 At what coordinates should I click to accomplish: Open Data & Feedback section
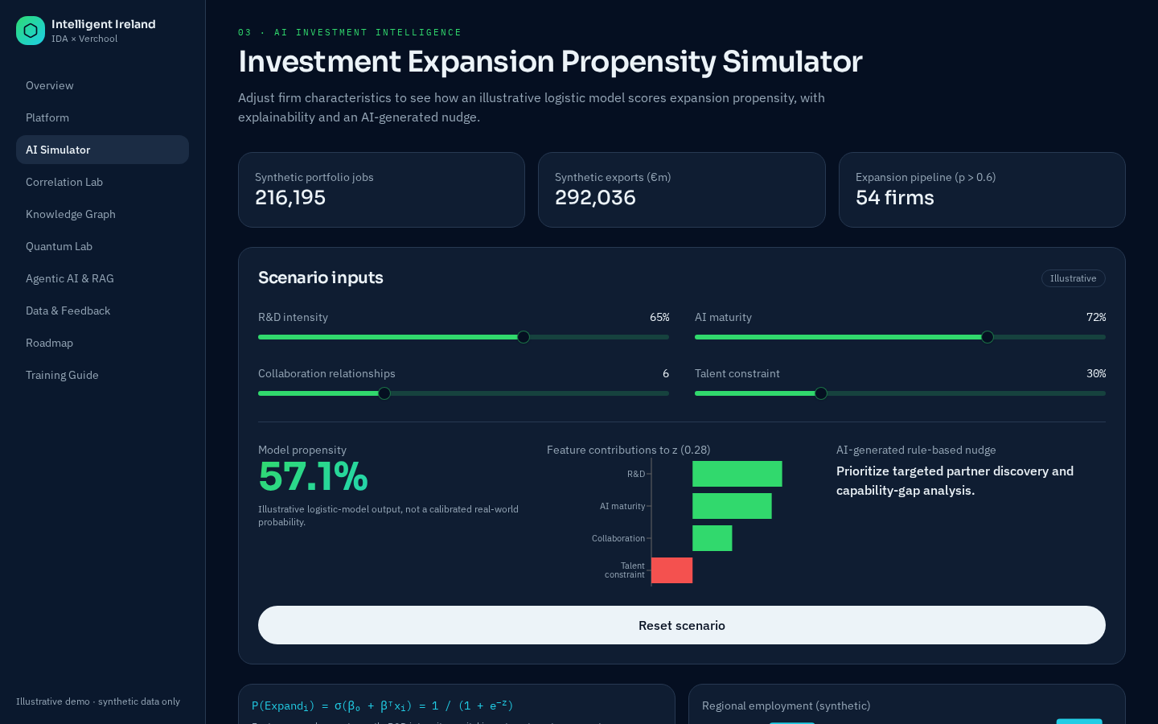tap(102, 311)
